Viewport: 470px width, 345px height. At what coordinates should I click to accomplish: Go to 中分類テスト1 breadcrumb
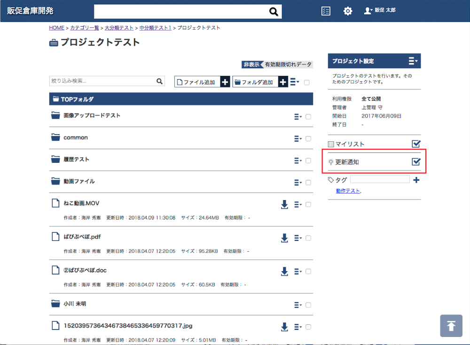pos(155,28)
